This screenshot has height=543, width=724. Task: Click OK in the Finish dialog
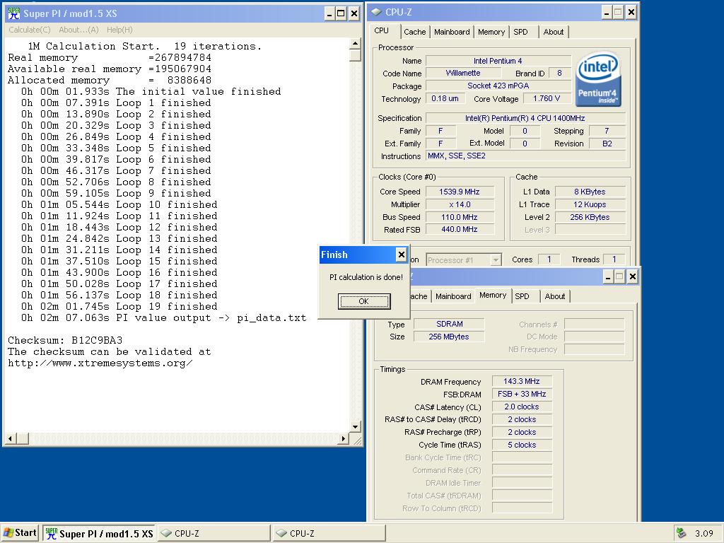tap(364, 301)
